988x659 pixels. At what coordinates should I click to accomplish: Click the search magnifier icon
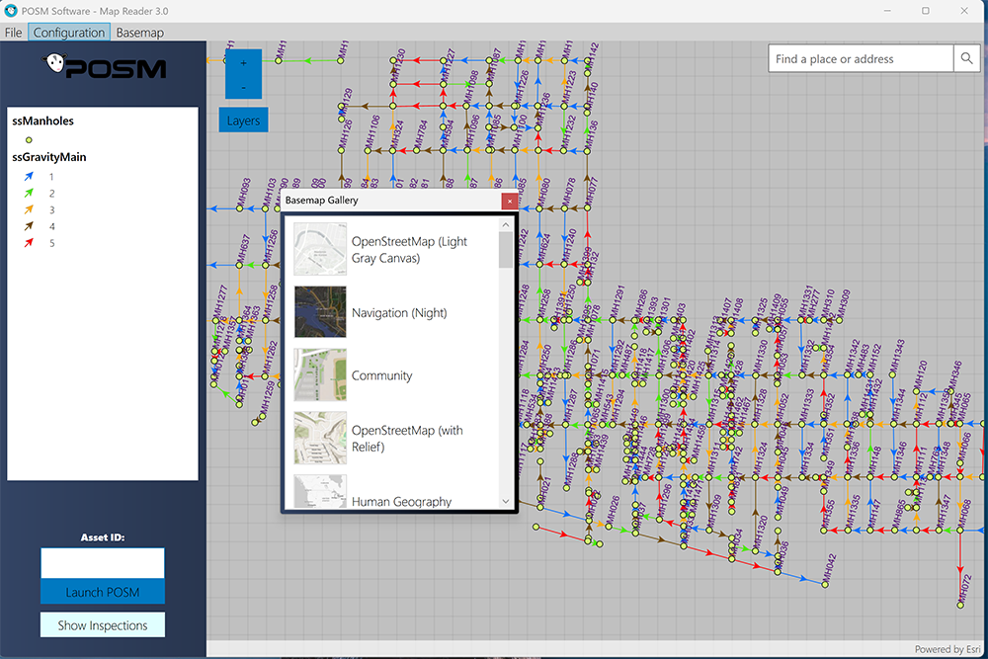(966, 58)
